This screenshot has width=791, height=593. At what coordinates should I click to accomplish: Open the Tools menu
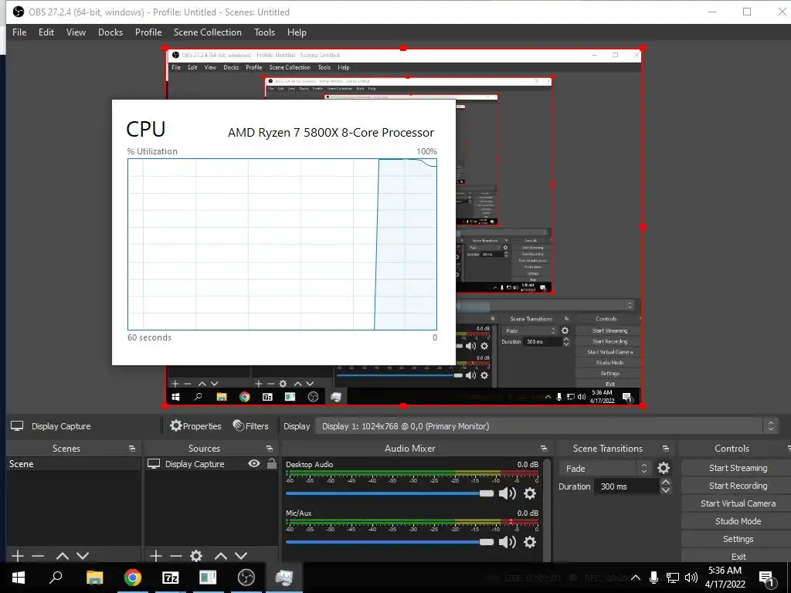tap(264, 32)
